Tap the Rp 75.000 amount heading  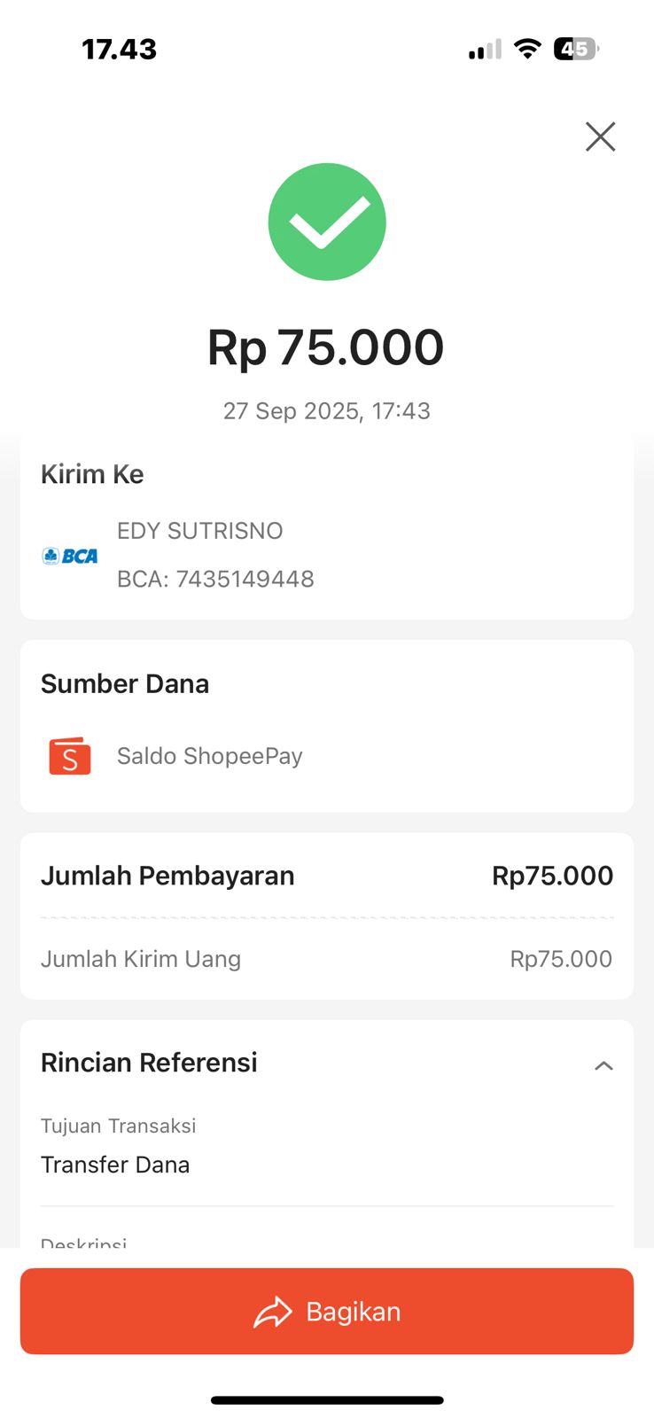click(x=326, y=347)
